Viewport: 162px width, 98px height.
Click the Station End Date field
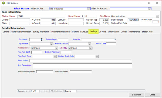click(x=133, y=23)
